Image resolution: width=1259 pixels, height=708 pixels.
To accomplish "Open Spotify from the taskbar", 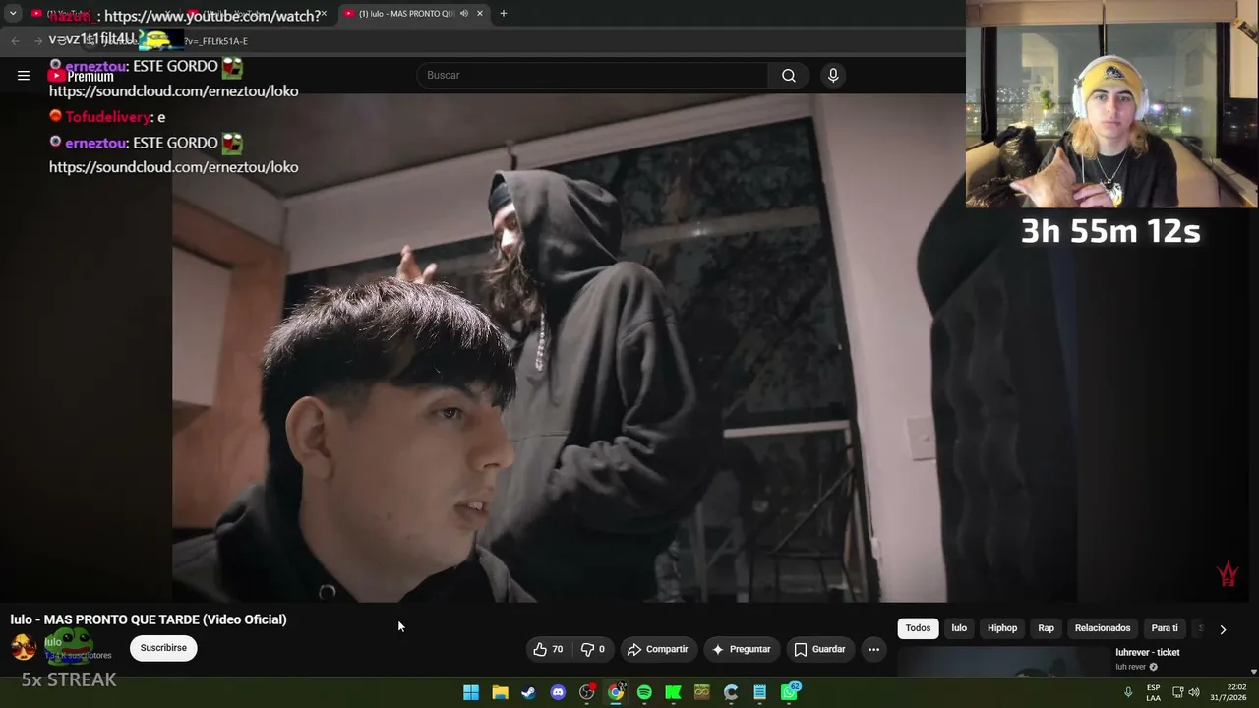I will click(x=644, y=692).
